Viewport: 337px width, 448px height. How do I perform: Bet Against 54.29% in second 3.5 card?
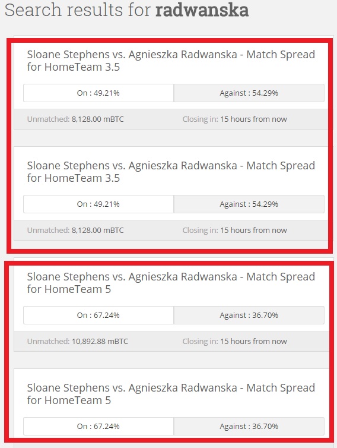pos(249,204)
